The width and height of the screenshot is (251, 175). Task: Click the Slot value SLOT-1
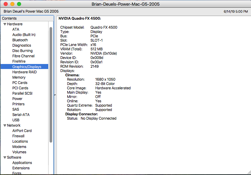96,40
